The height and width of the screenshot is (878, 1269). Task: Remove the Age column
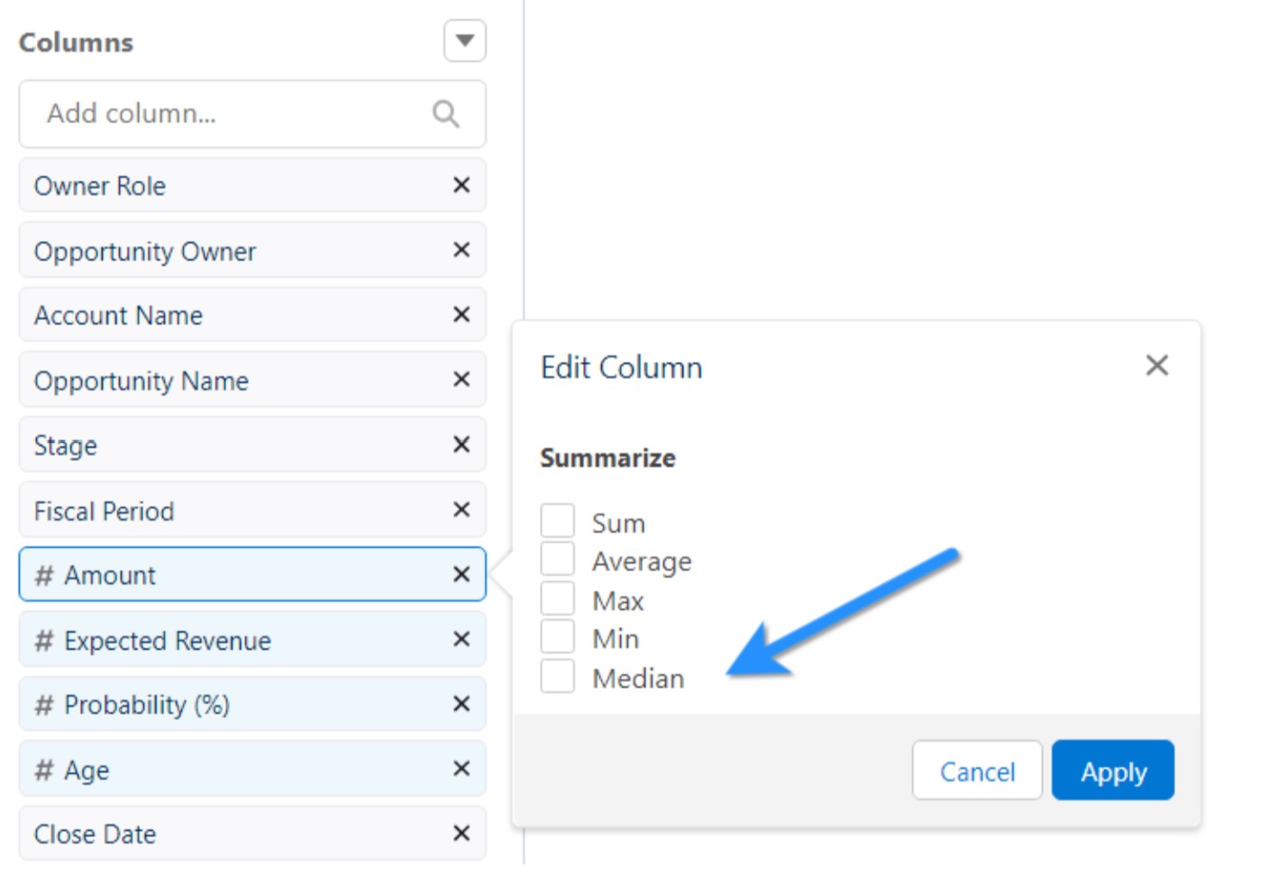coord(461,769)
